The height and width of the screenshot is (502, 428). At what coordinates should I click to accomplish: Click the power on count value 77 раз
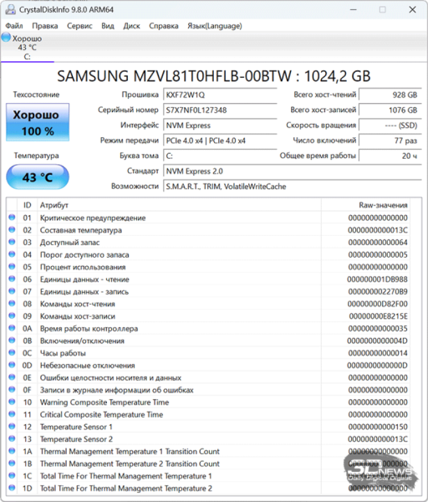pyautogui.click(x=390, y=141)
